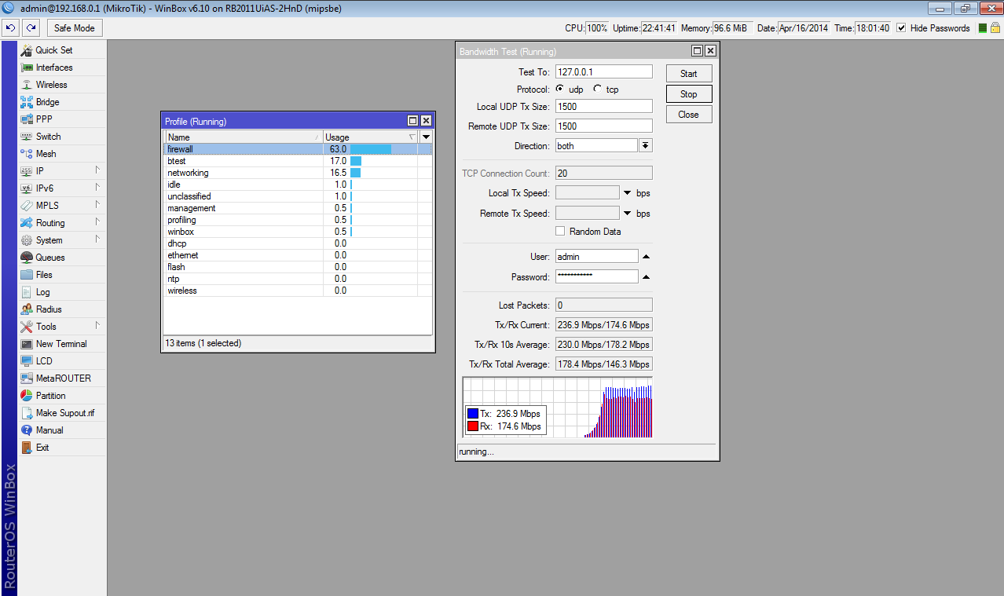Select the udp protocol radio button
Screen dimensions: 1004x596
(560, 89)
